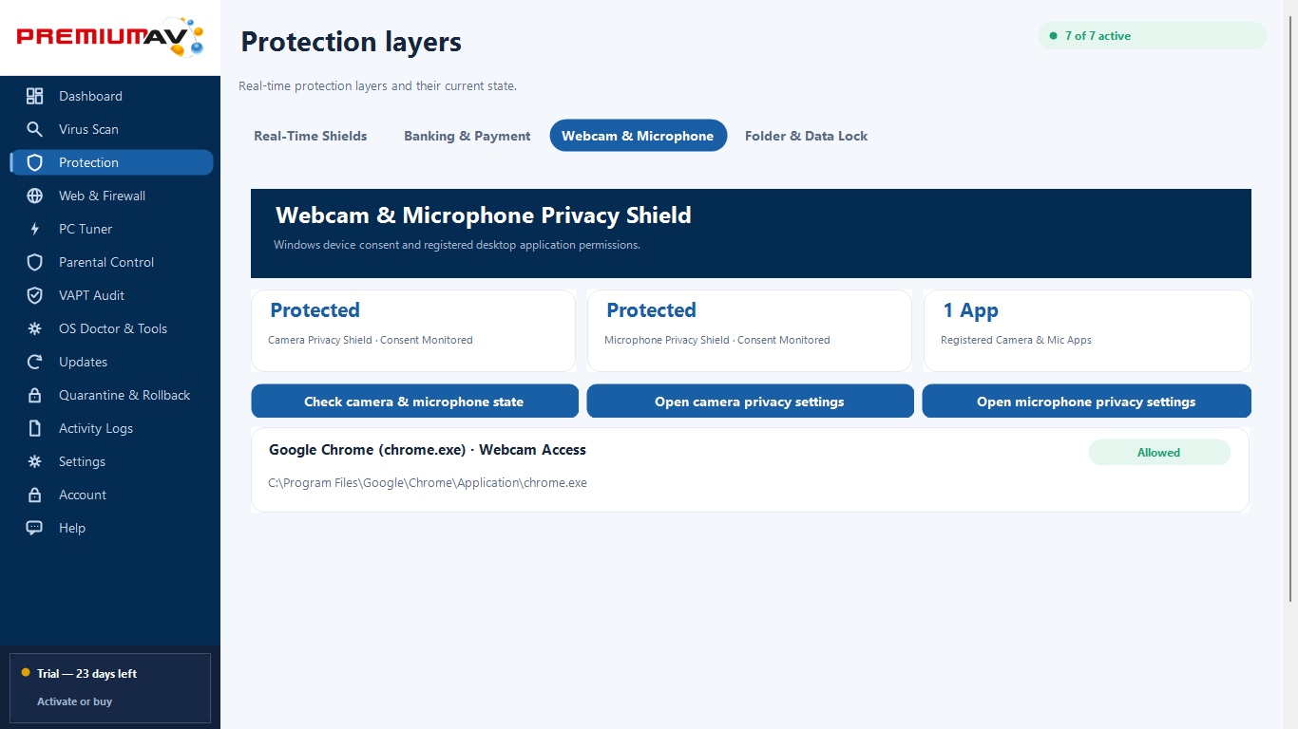This screenshot has width=1298, height=729.
Task: Select the Parental Control shield icon
Action: point(35,262)
